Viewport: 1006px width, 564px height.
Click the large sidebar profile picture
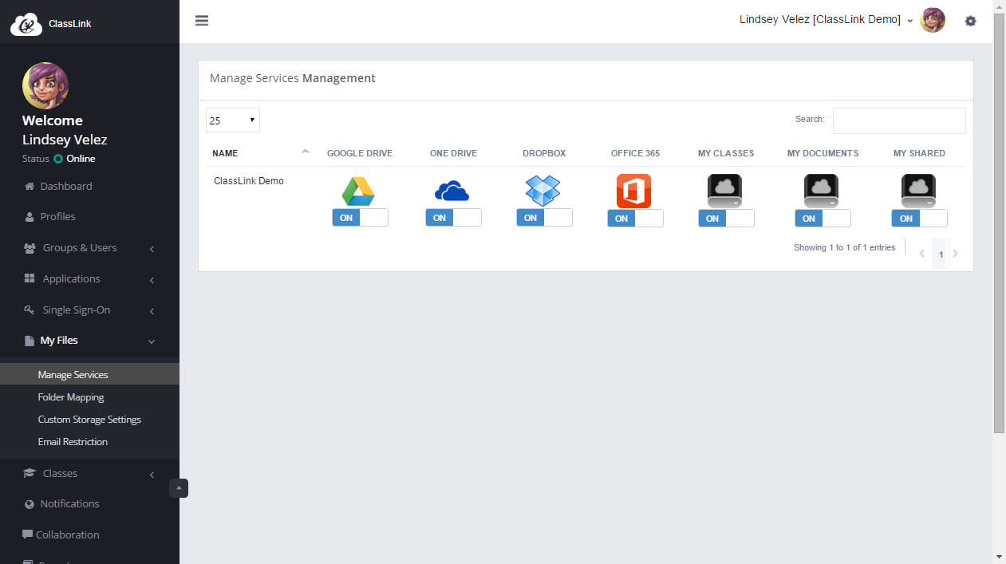click(45, 85)
